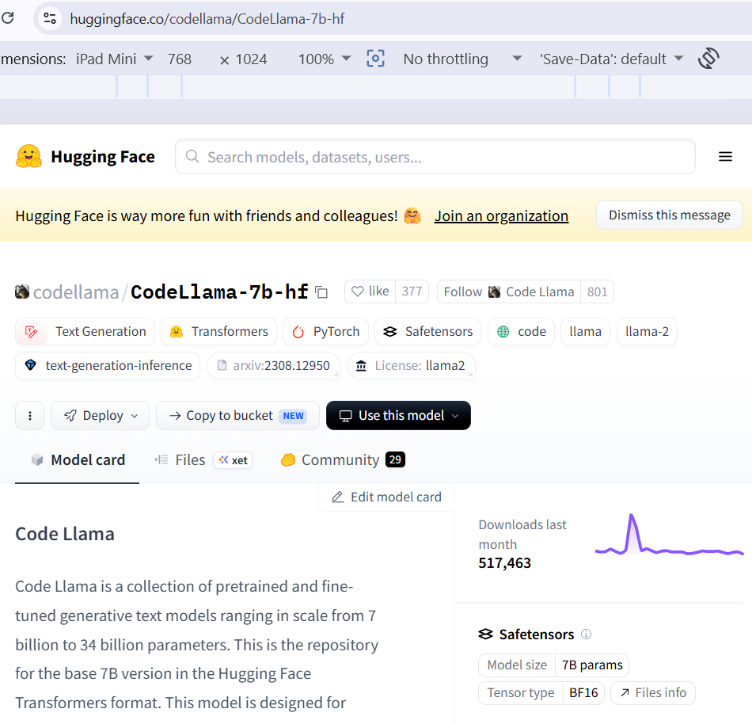Click Dismiss this message button
Image resolution: width=752 pixels, height=724 pixels.
coord(670,215)
